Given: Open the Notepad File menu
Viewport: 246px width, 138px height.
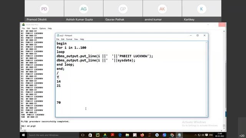Looking at the screenshot, I should point(58,39).
